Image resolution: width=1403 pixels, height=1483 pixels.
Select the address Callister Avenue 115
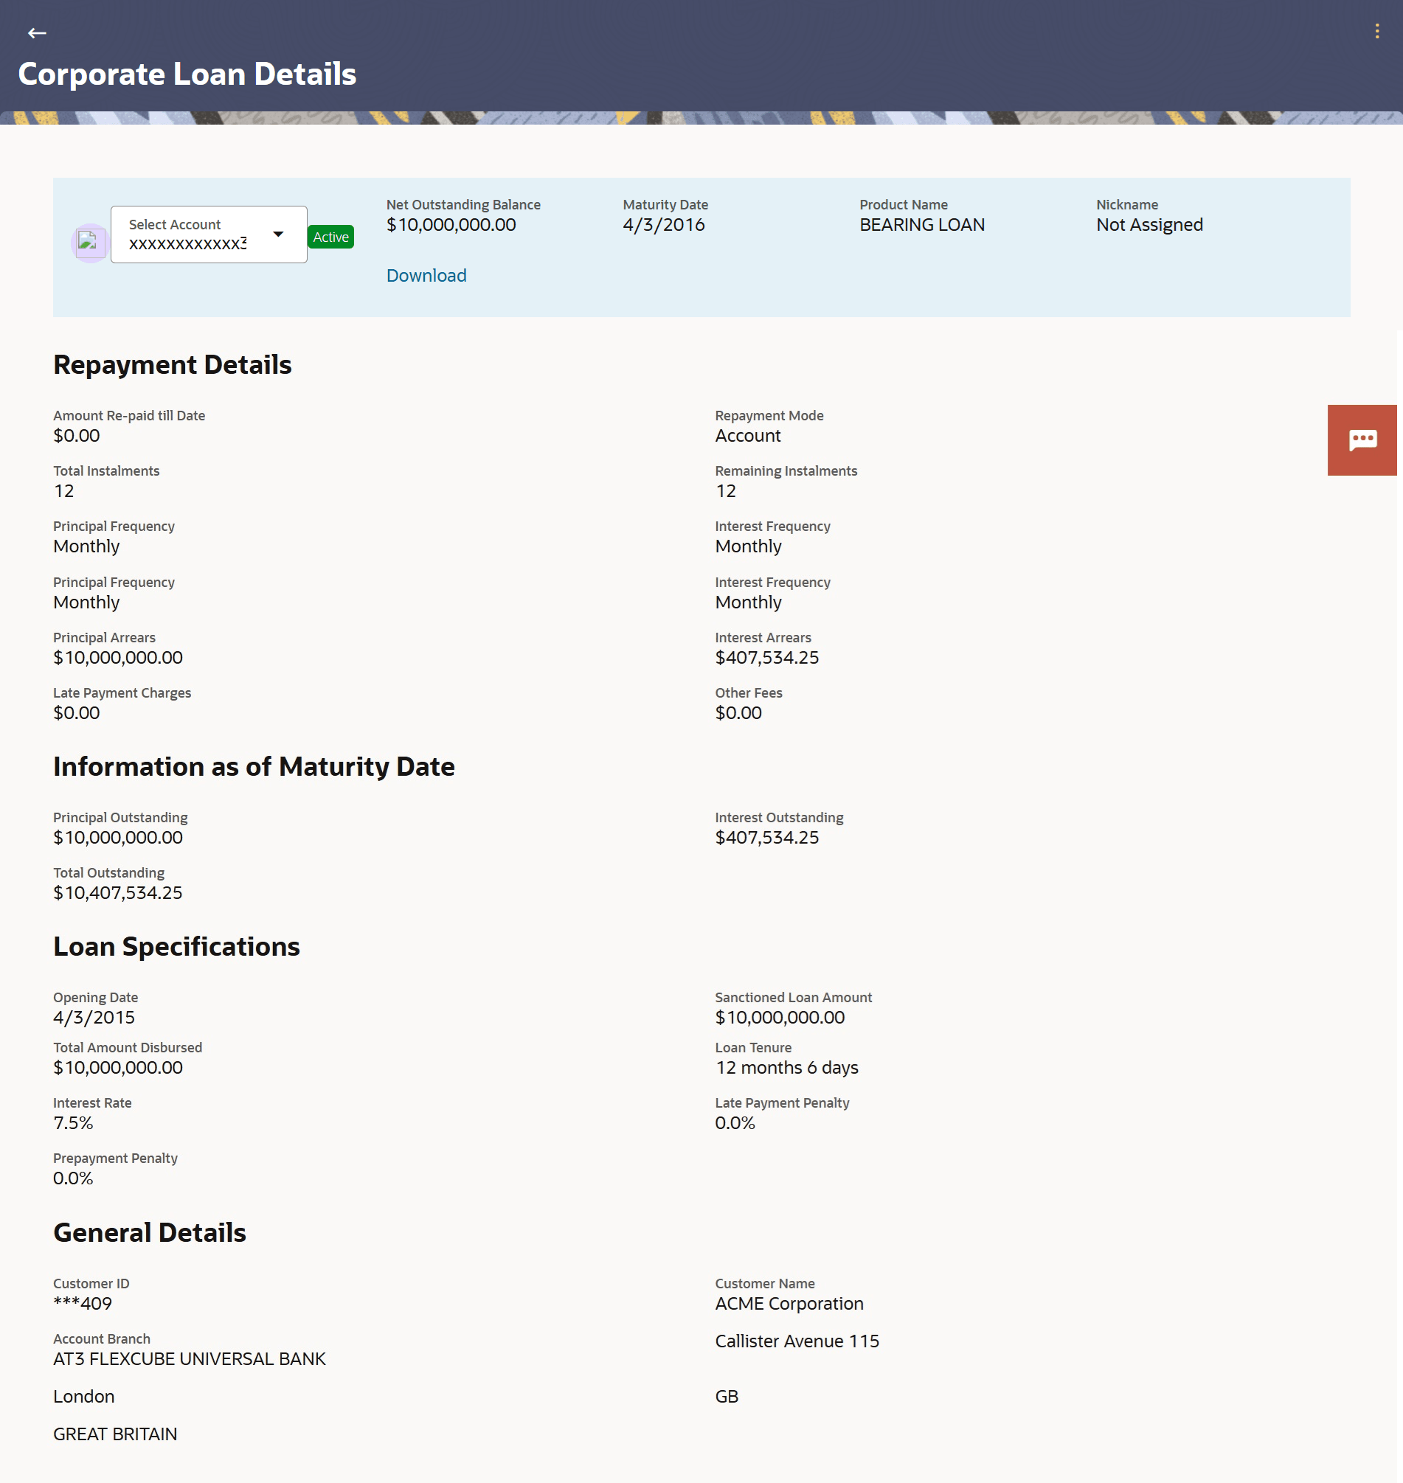(797, 1341)
